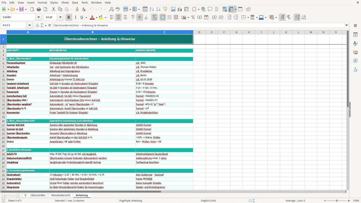
Task: Open sidebar settings hamburger menu
Action: (355, 26)
